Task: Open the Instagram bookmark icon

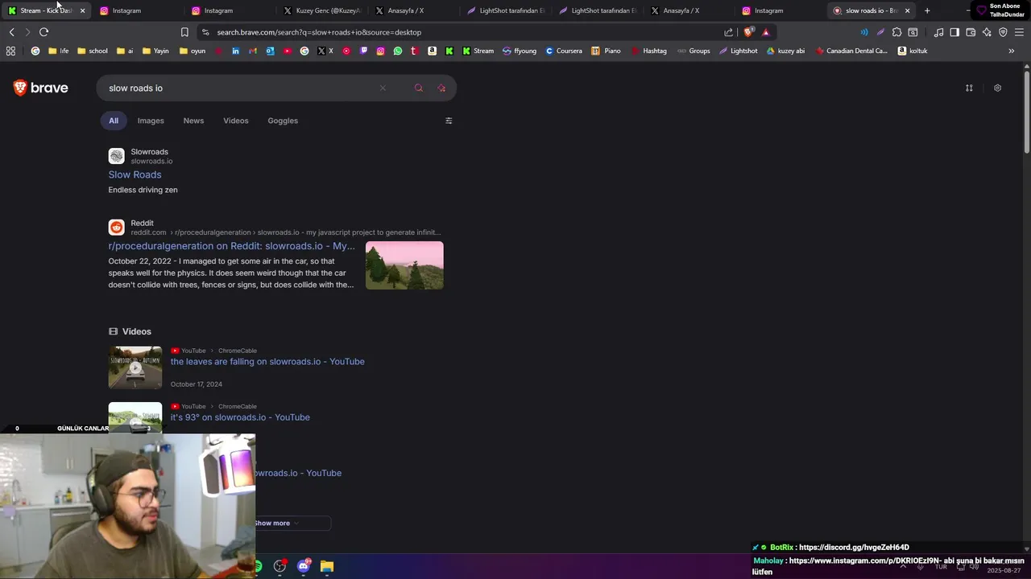Action: pos(380,51)
